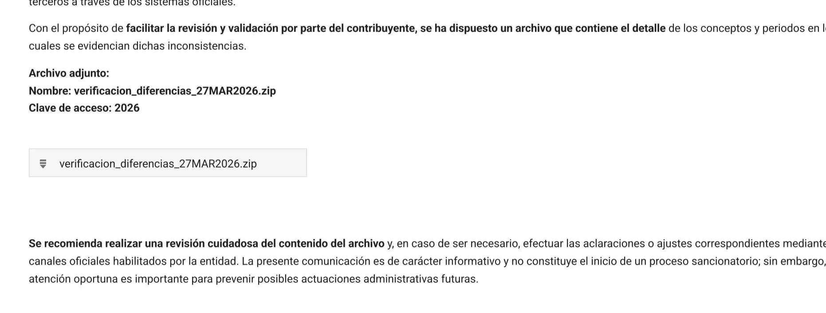
Task: Click the bold "Archivo adjunto:" label
Action: click(69, 73)
